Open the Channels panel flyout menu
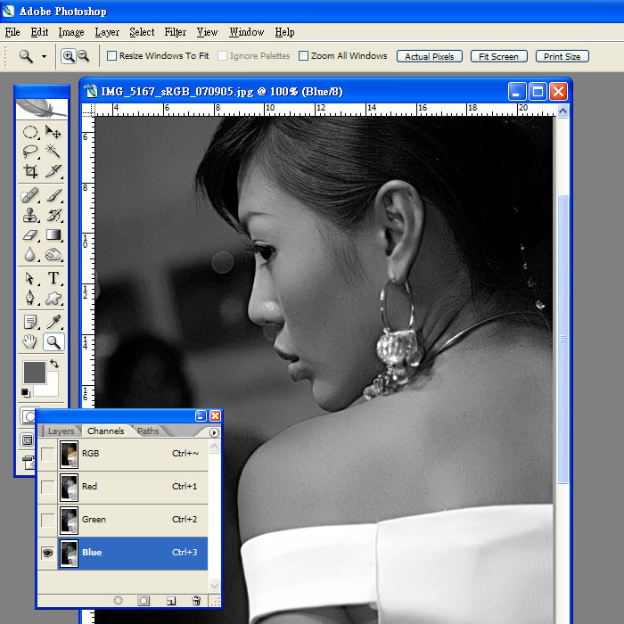The height and width of the screenshot is (624, 624). [x=214, y=432]
